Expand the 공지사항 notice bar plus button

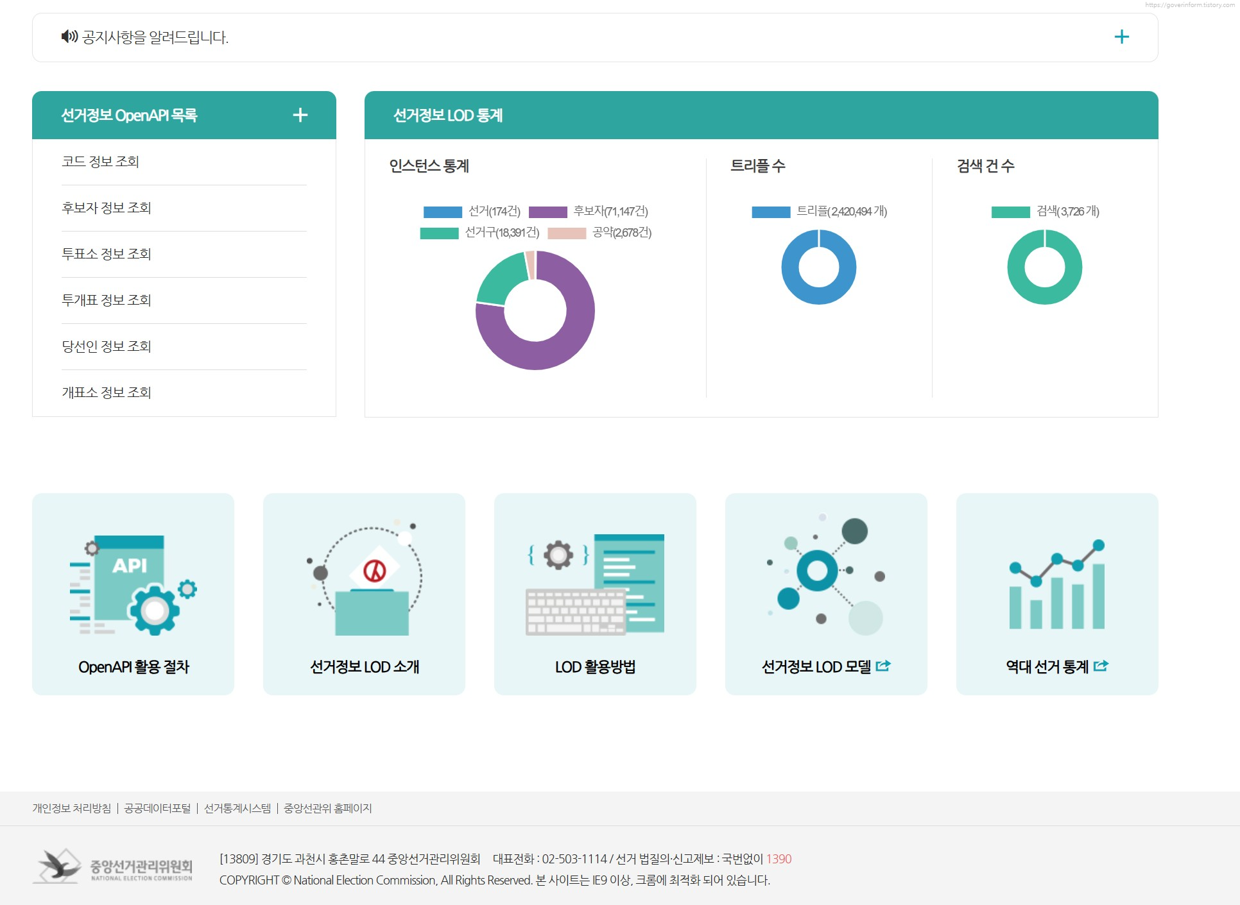[x=1121, y=37]
